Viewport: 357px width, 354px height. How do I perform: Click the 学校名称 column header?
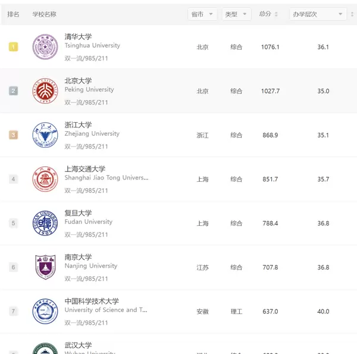point(45,14)
